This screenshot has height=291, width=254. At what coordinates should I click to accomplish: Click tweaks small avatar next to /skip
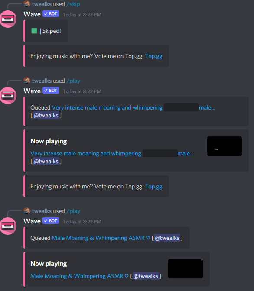pos(27,4)
